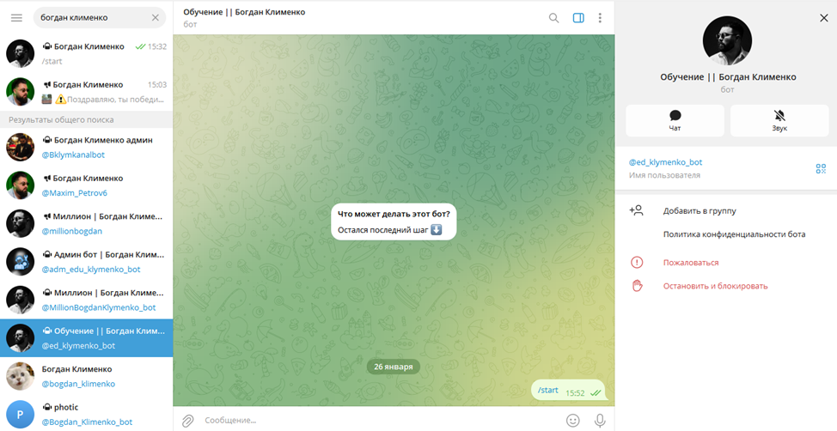Viewport: 837px width, 431px height.
Task: Click the Результаты общего поиска section header
Action: pos(87,119)
